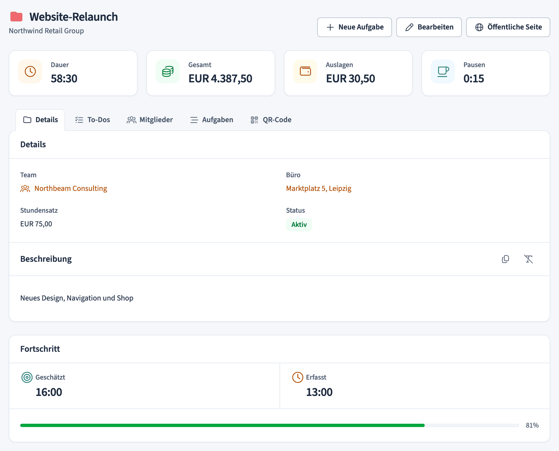
Task: Click the coins icon in Gesamt card
Action: coord(168,72)
